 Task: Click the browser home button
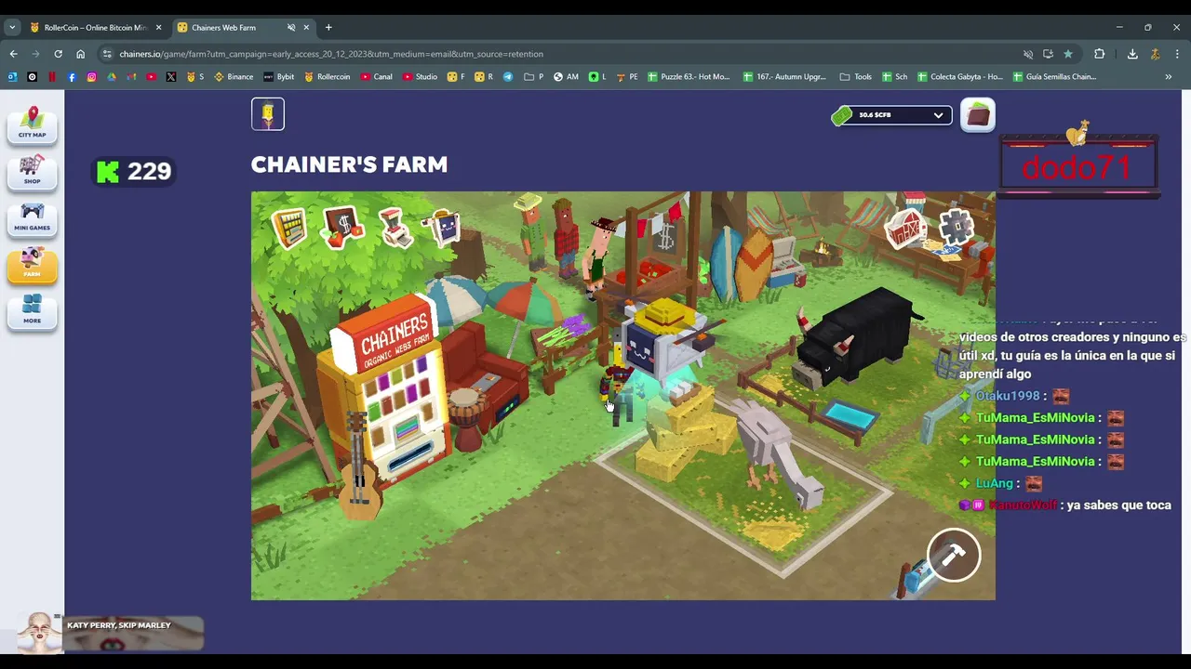pos(80,54)
